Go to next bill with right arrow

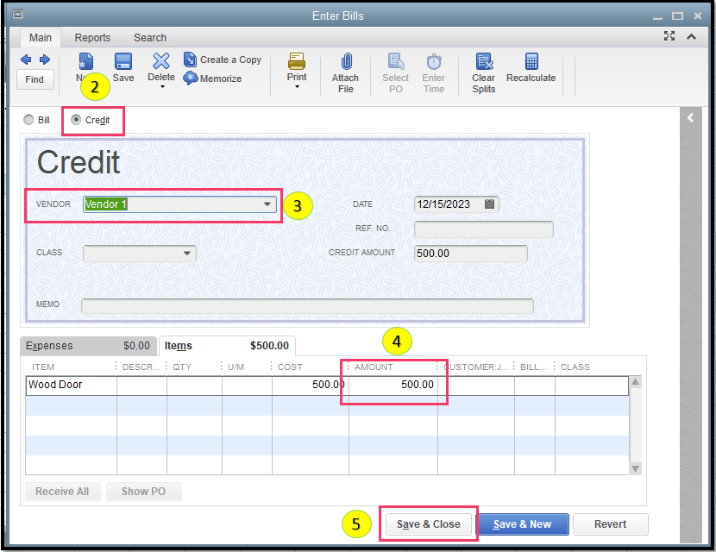[x=44, y=60]
